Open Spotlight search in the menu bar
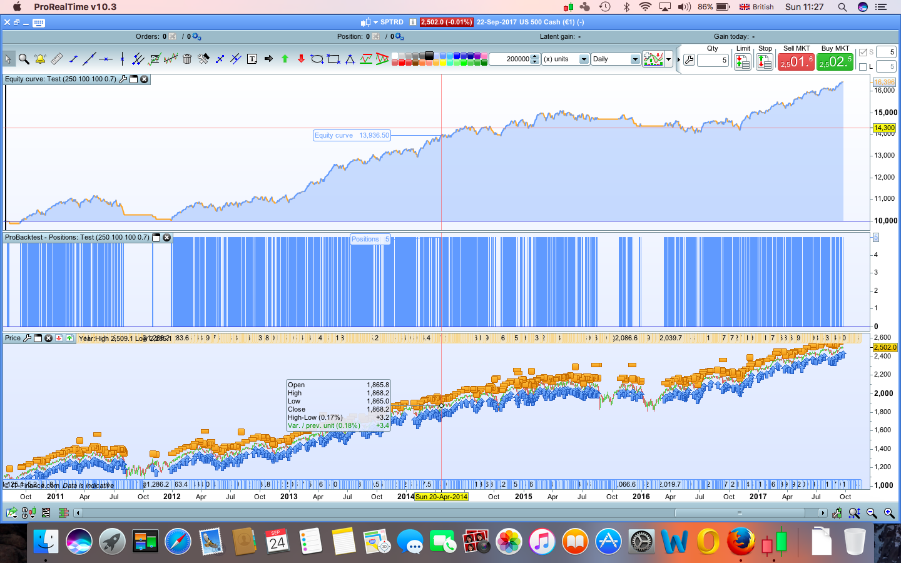 click(842, 7)
